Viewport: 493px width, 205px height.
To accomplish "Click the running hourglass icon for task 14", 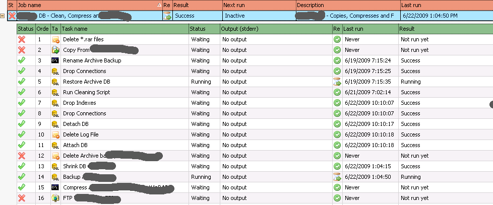I will click(x=337, y=177).
